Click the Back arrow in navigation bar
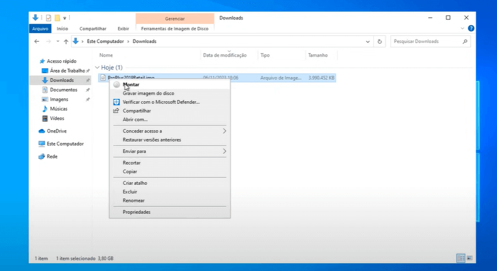The width and height of the screenshot is (497, 271). coord(37,41)
